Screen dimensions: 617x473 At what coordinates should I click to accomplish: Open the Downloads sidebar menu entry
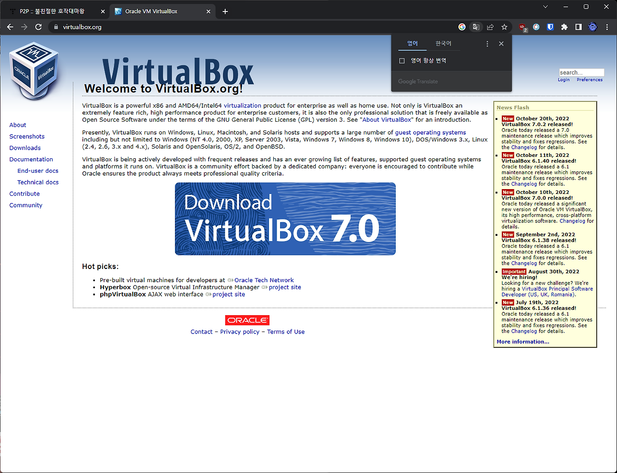coord(25,148)
